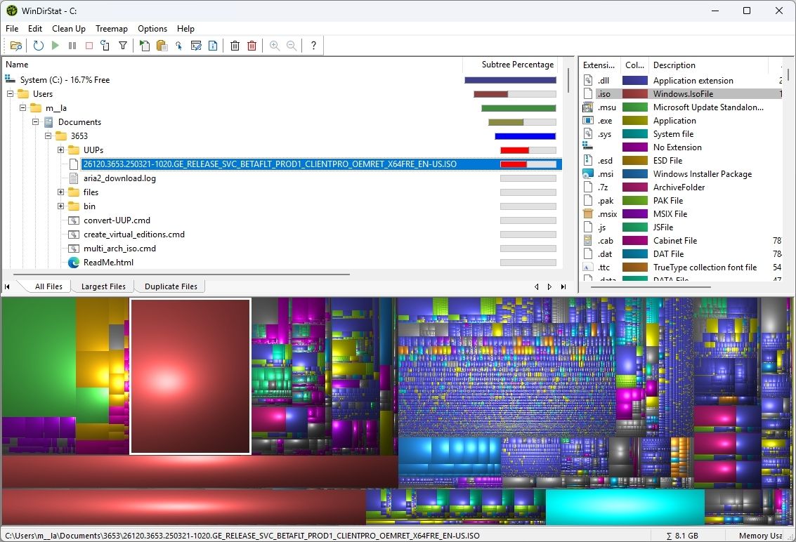Select ReadMe.html in the file tree
The image size is (796, 542).
(x=108, y=263)
